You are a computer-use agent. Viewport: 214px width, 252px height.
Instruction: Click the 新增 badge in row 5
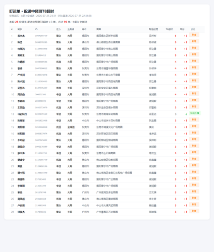click(194, 61)
